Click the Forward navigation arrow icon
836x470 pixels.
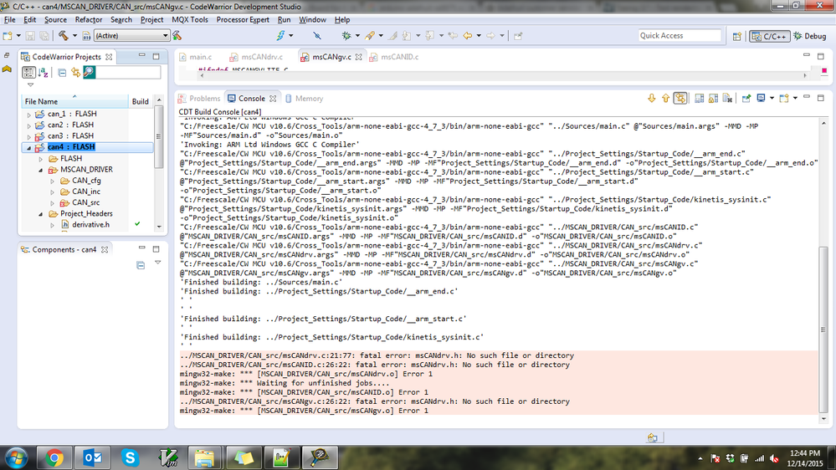coord(490,36)
